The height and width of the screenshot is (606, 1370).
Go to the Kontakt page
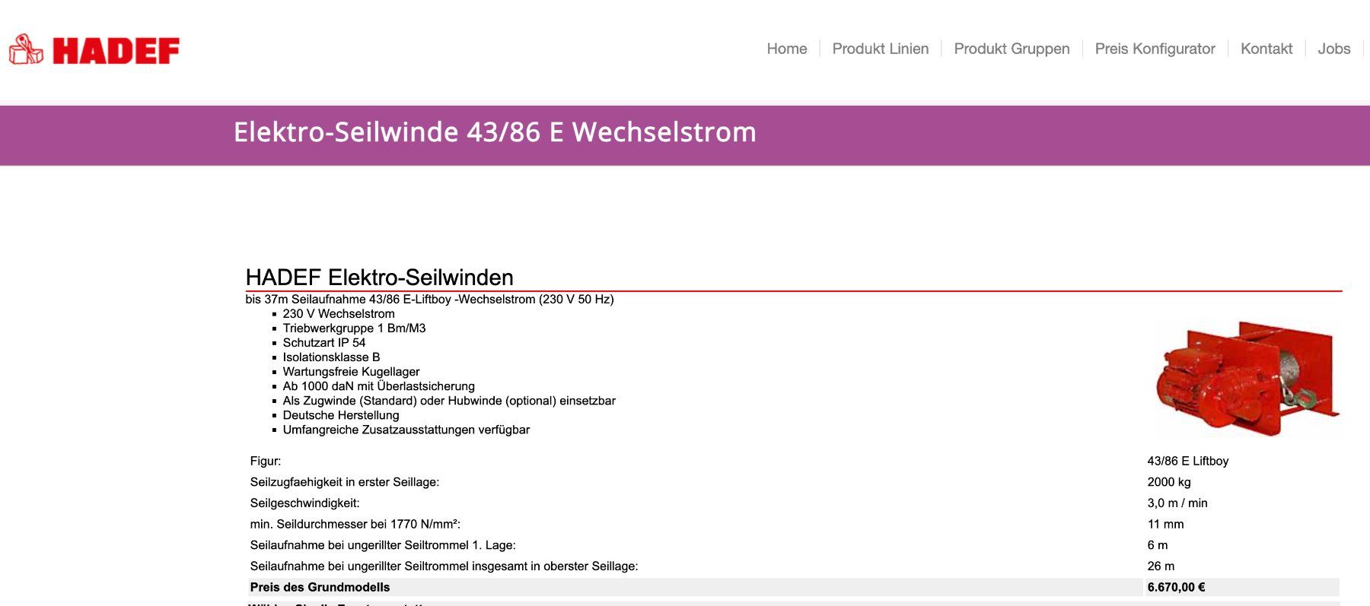click(1266, 49)
